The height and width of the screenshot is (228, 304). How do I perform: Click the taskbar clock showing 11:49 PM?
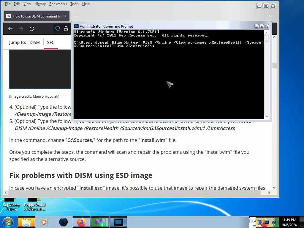tap(289, 222)
